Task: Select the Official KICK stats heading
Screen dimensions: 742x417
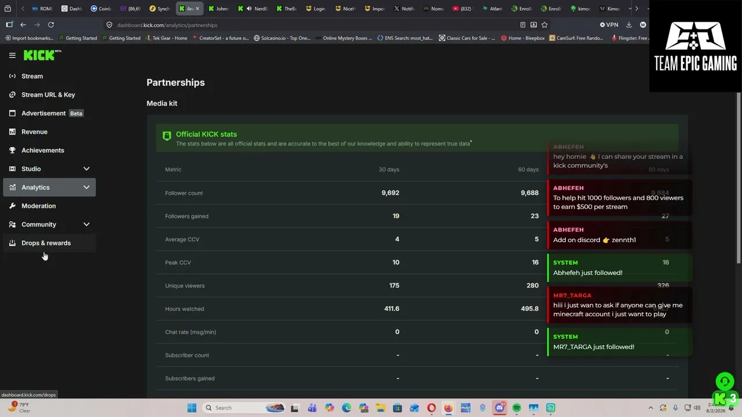Action: click(x=206, y=134)
